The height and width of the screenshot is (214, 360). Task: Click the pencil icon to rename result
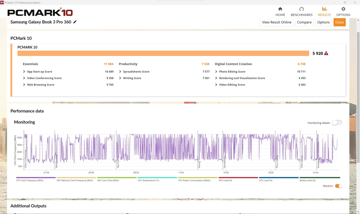(75, 22)
